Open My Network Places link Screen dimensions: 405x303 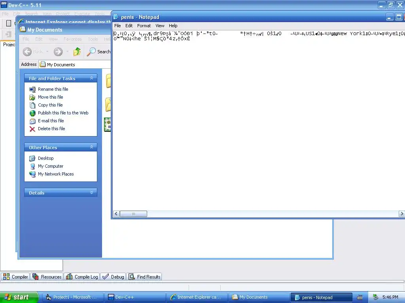(x=56, y=174)
